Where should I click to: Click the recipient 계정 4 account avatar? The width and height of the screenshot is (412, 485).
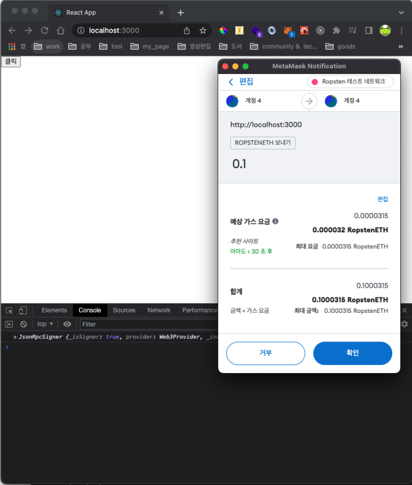click(x=330, y=101)
